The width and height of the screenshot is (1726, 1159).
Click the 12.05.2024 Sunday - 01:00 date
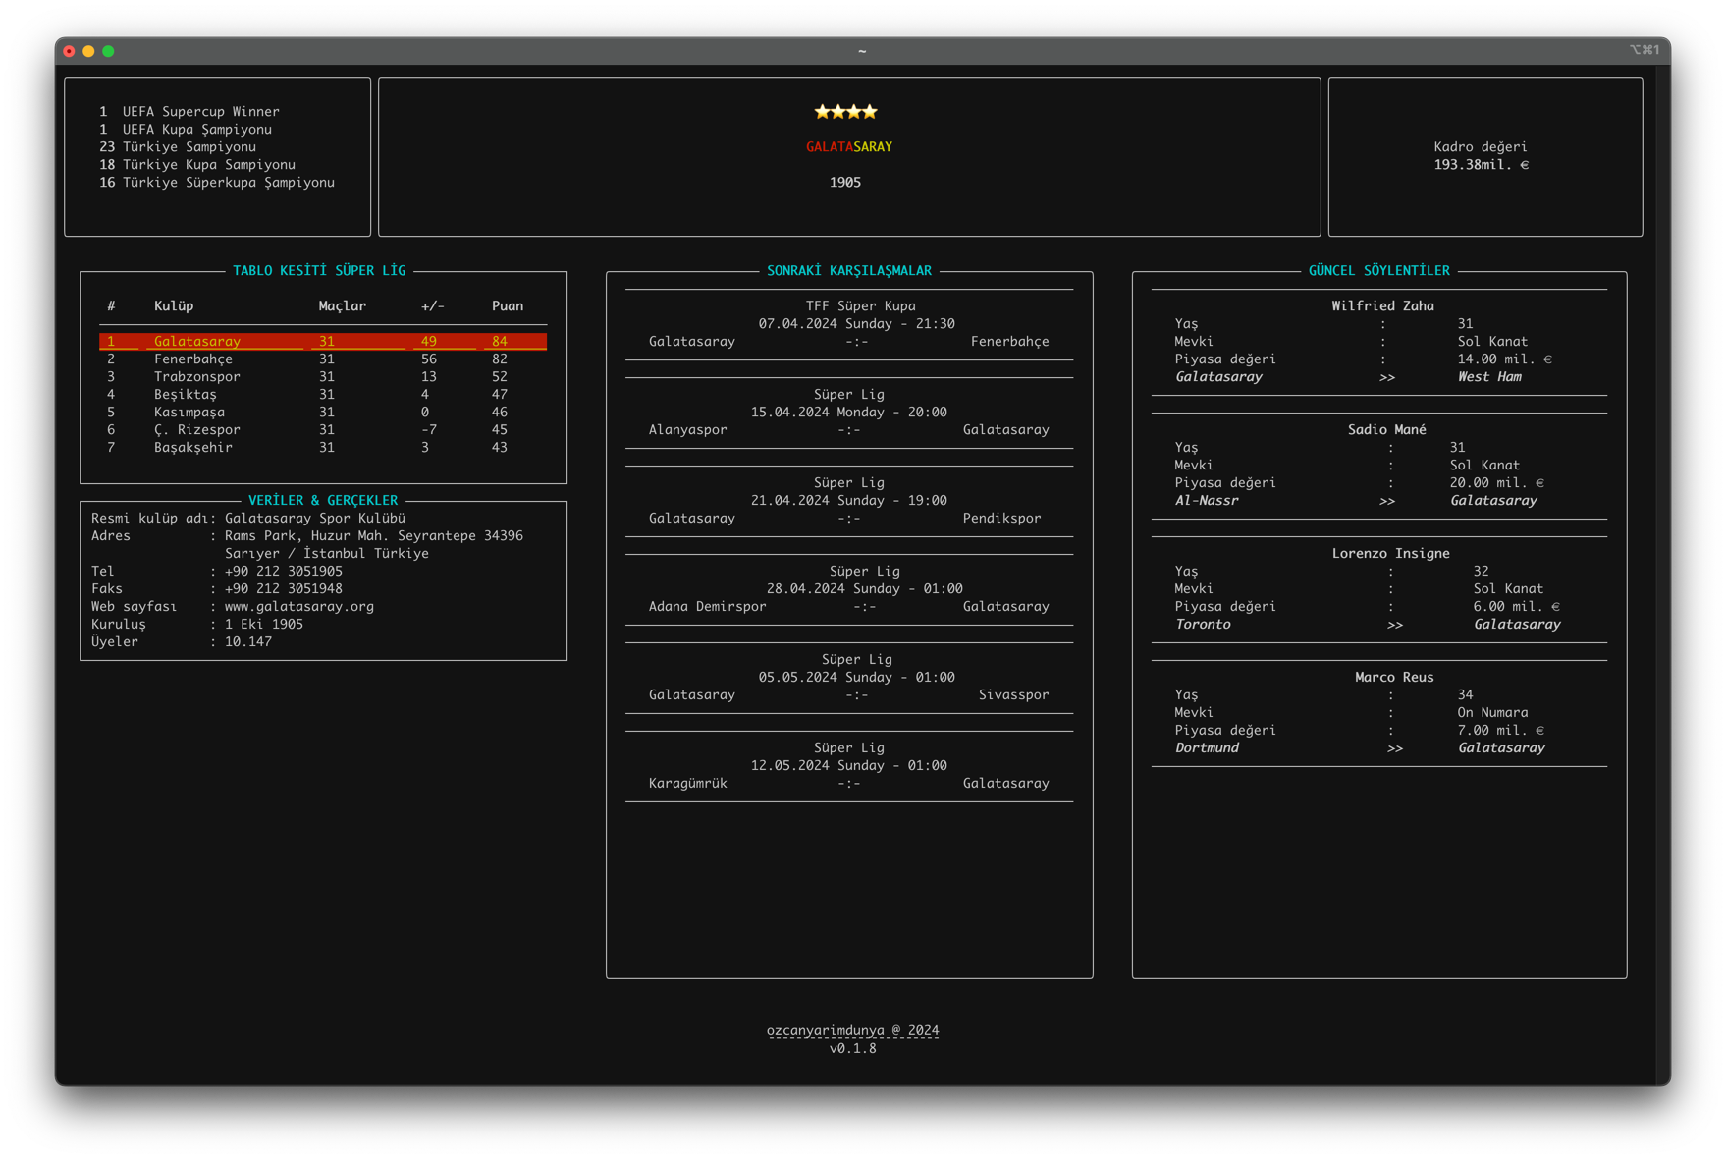click(x=849, y=765)
